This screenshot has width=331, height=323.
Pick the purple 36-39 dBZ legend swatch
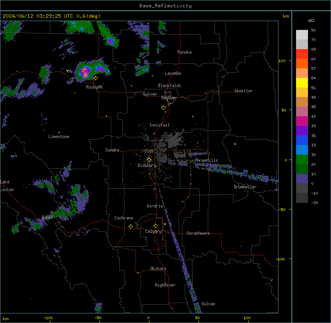pos(302,131)
